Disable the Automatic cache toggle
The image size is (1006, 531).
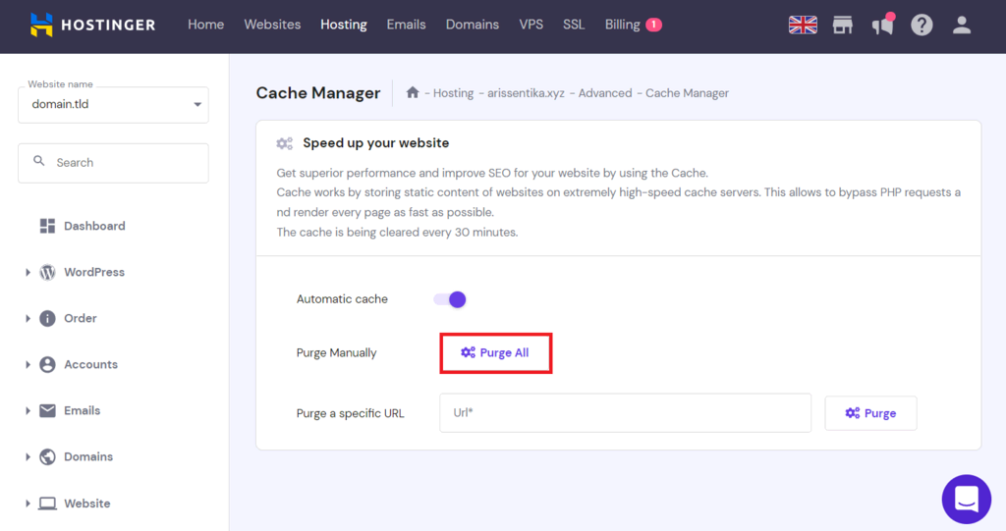coord(451,299)
